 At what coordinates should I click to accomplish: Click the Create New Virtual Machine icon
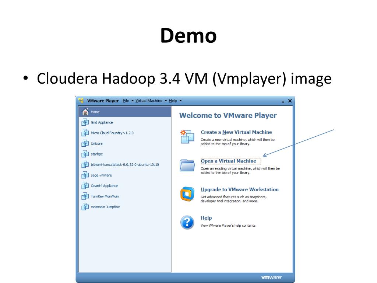pyautogui.click(x=187, y=137)
